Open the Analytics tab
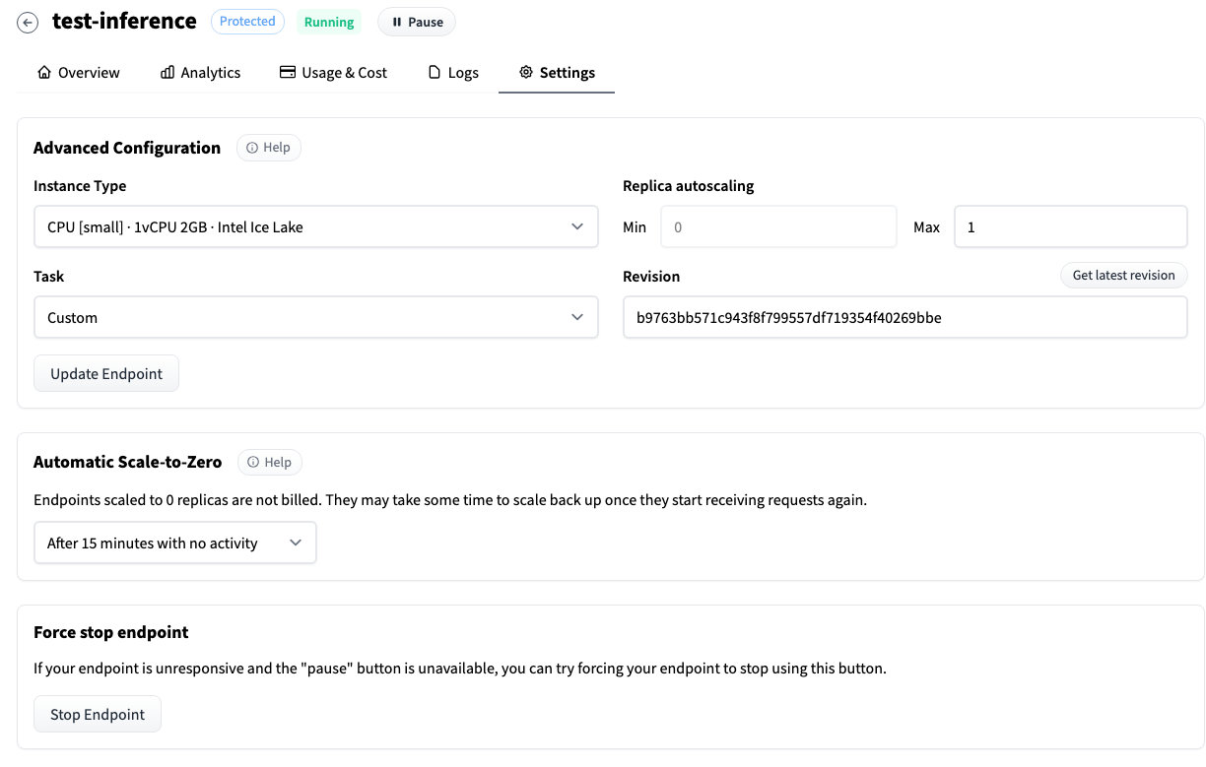The height and width of the screenshot is (767, 1206). pyautogui.click(x=200, y=71)
